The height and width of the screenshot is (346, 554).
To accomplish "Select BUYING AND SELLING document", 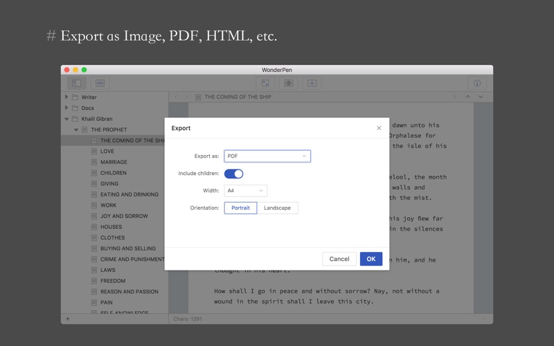I will tap(128, 248).
